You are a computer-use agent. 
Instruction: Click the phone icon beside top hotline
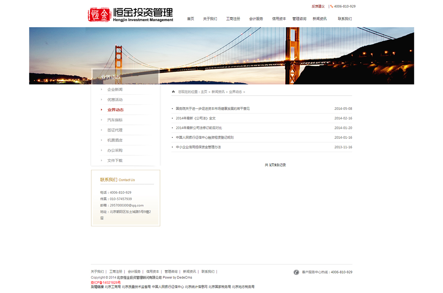(332, 6)
